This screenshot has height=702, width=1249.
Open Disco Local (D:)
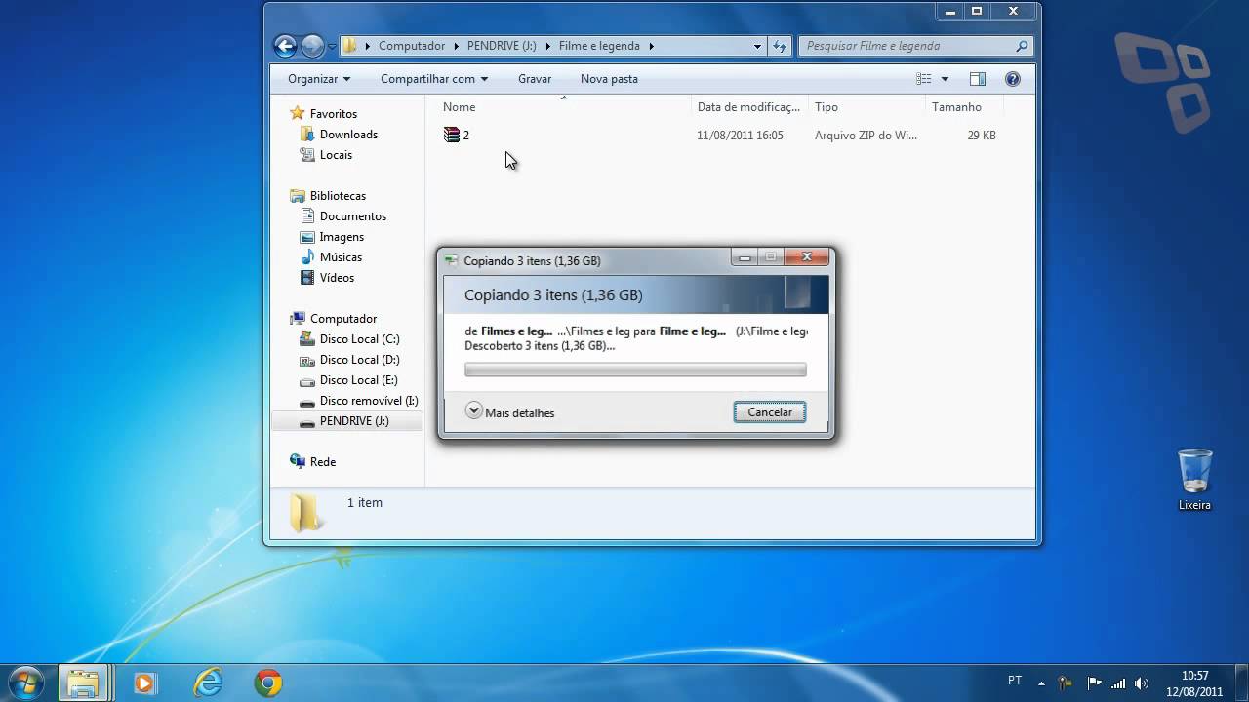pos(359,360)
